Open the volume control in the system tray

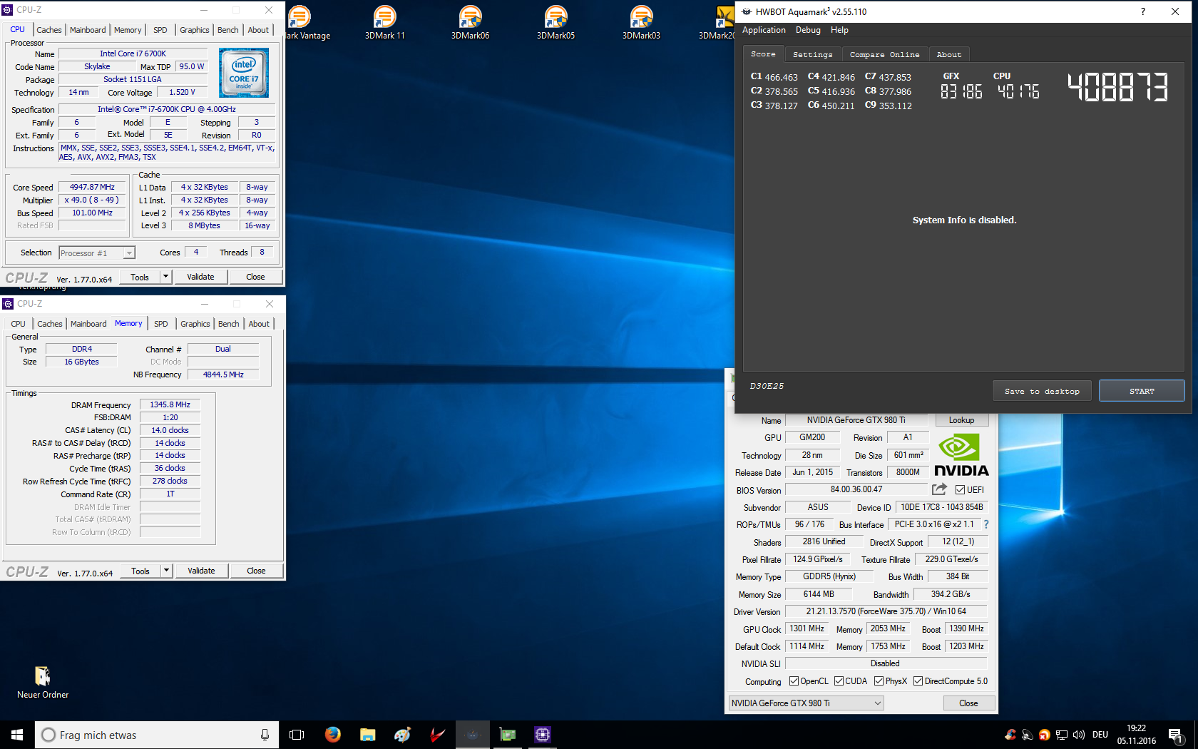coord(1078,735)
